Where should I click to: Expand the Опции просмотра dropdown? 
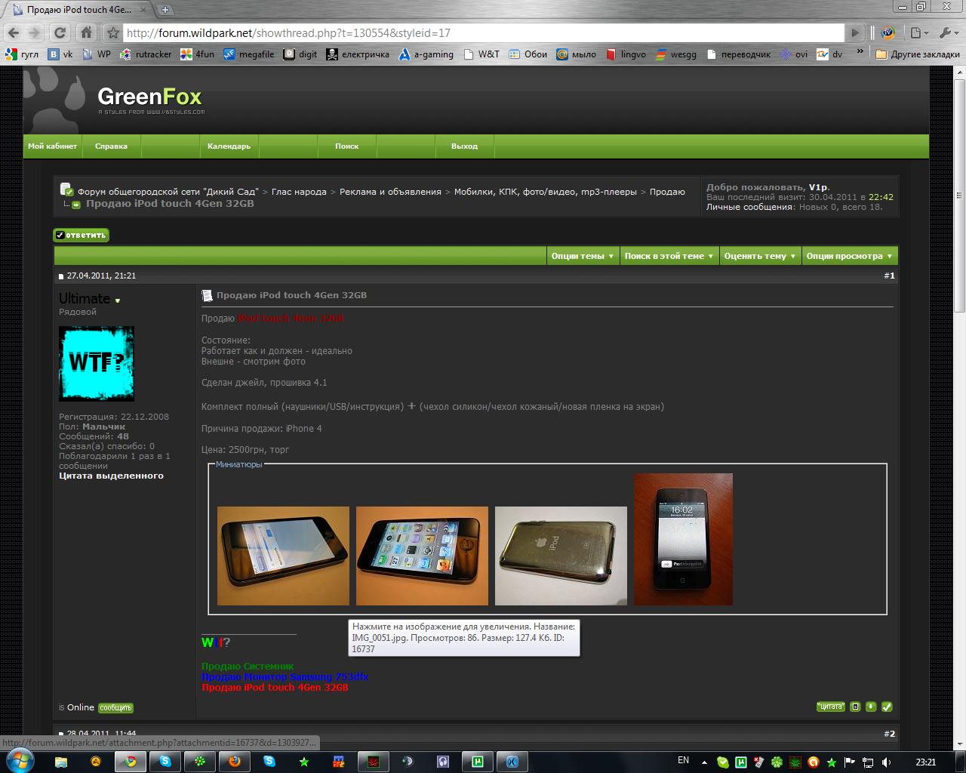click(850, 256)
